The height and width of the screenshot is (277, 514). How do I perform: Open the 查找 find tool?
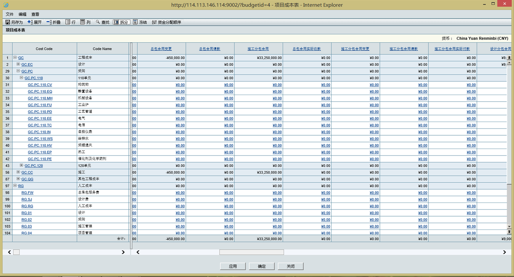point(103,22)
